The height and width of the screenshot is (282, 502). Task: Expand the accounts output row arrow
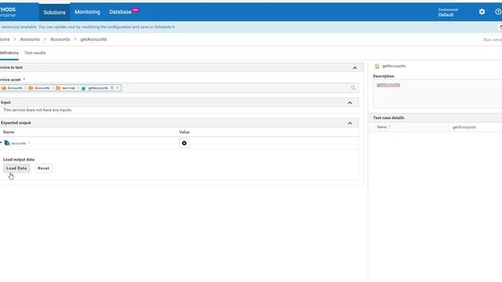(x=1, y=143)
